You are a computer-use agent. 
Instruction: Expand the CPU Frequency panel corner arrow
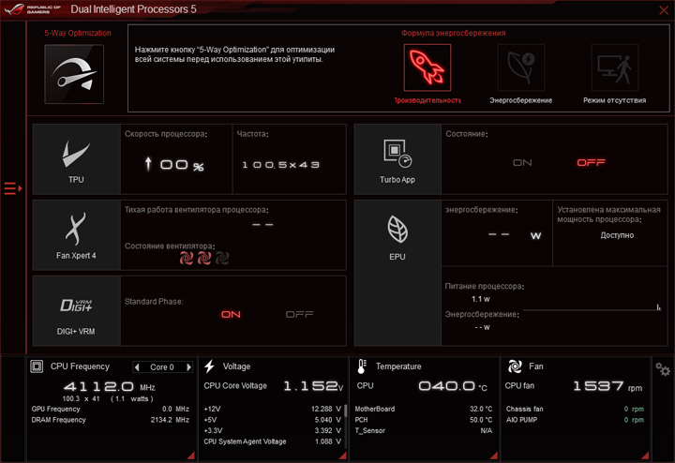point(190,456)
